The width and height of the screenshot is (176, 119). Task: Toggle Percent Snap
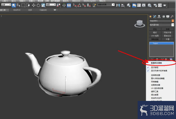[x=84, y=5]
